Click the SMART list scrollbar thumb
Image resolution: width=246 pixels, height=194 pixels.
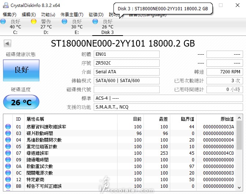(x=239, y=135)
